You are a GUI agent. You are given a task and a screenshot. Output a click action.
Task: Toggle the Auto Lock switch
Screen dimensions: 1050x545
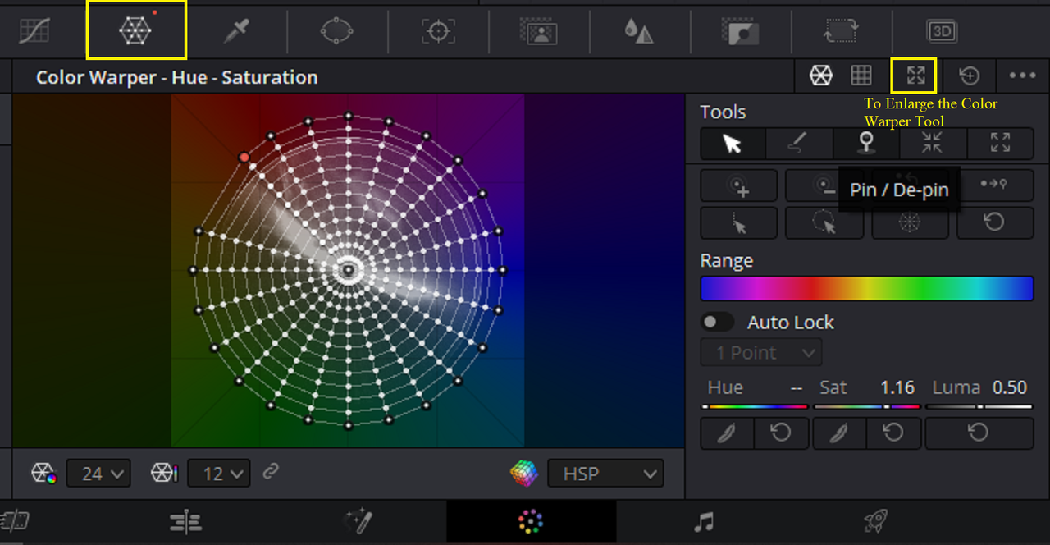(717, 323)
